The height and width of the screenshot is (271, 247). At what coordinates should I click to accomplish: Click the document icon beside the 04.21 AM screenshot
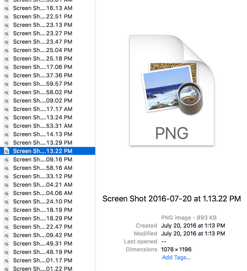pyautogui.click(x=6, y=185)
